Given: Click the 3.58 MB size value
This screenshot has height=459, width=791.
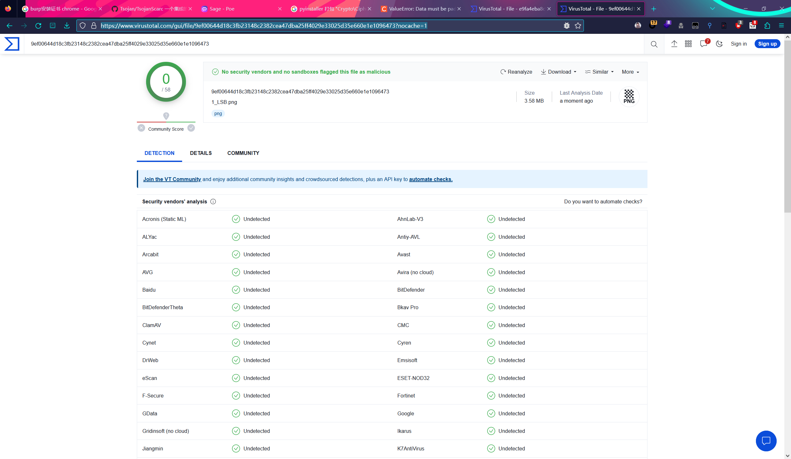Looking at the screenshot, I should (534, 101).
